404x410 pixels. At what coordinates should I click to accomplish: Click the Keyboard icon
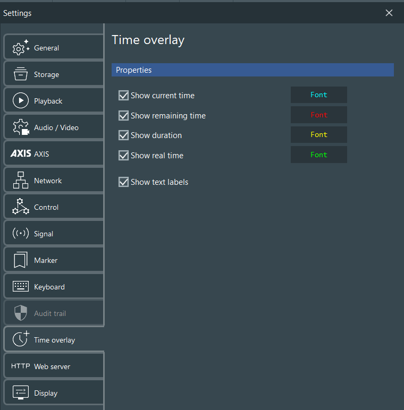(21, 286)
